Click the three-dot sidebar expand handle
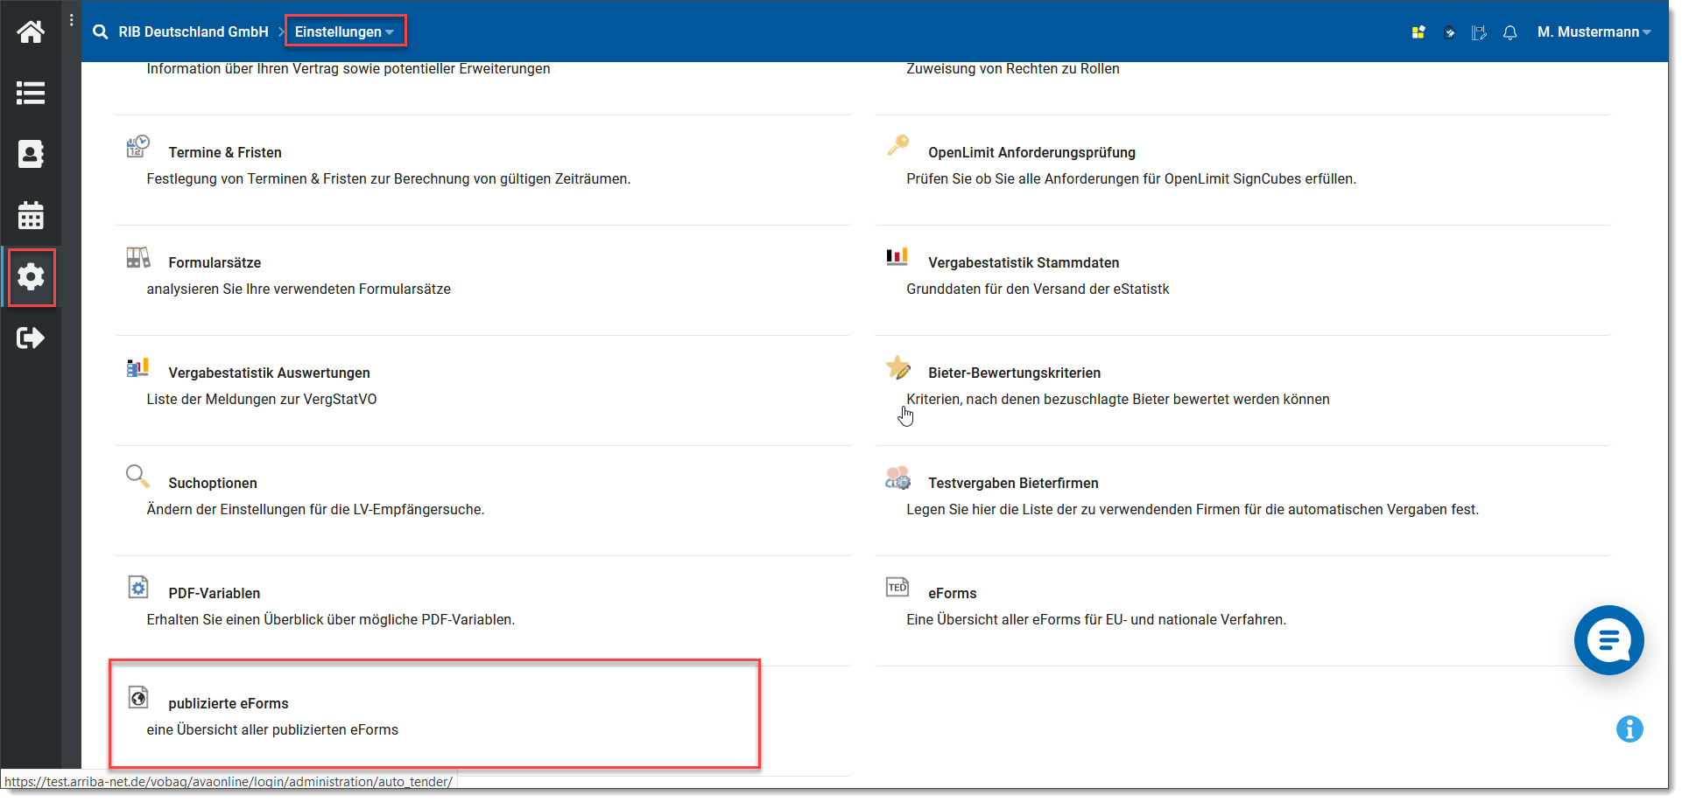The image size is (1682, 802). pos(72,20)
